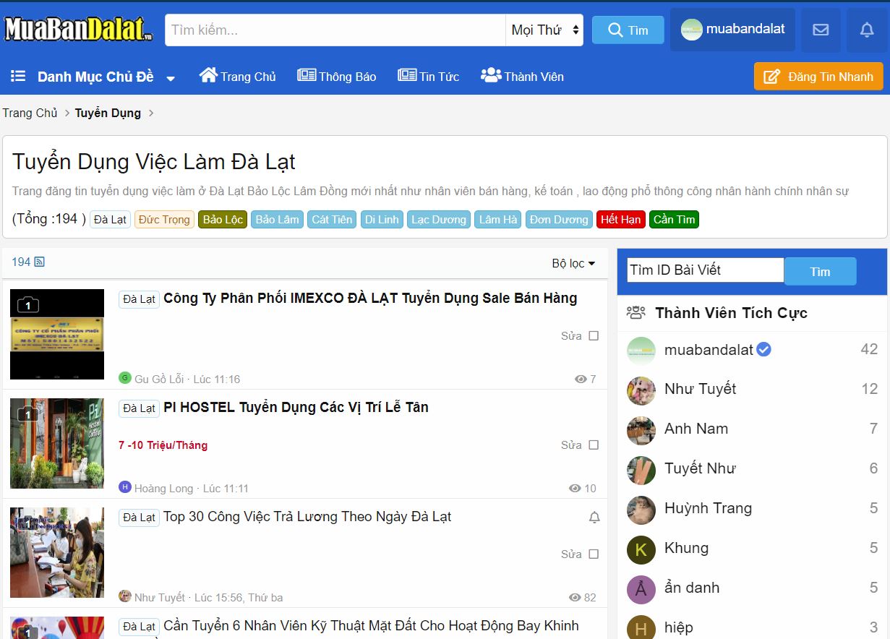890x639 pixels.
Task: Open the messages envelope icon
Action: click(x=821, y=30)
